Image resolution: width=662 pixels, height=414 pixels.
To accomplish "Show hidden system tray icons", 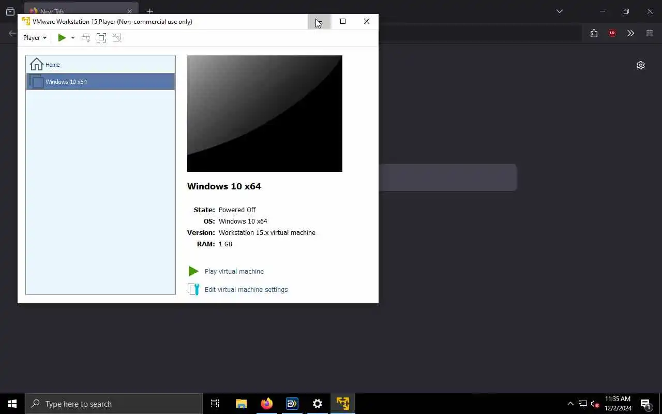I will coord(570,404).
